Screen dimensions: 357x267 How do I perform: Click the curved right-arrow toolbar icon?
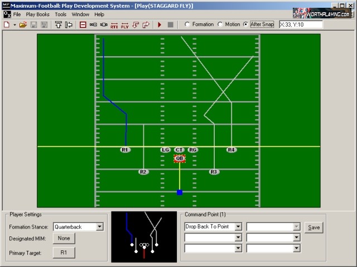pyautogui.click(x=146, y=24)
